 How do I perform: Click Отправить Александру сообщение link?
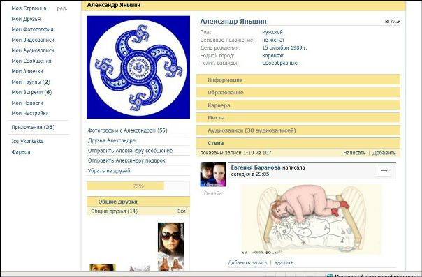point(130,151)
